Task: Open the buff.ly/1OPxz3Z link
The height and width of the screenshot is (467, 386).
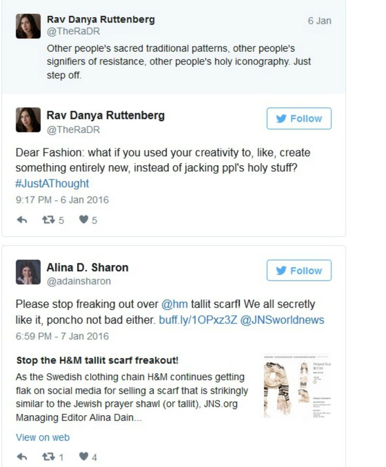Action: pyautogui.click(x=198, y=320)
